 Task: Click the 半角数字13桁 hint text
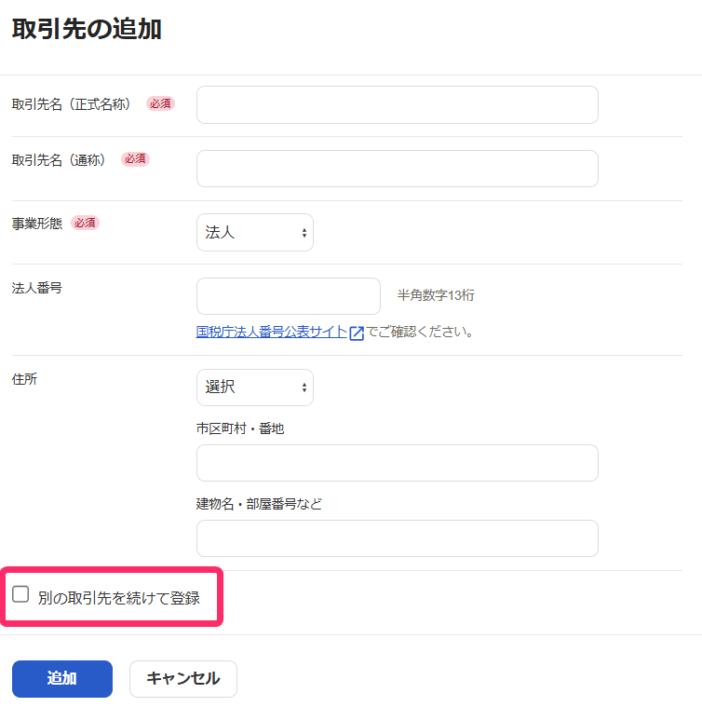click(x=436, y=295)
